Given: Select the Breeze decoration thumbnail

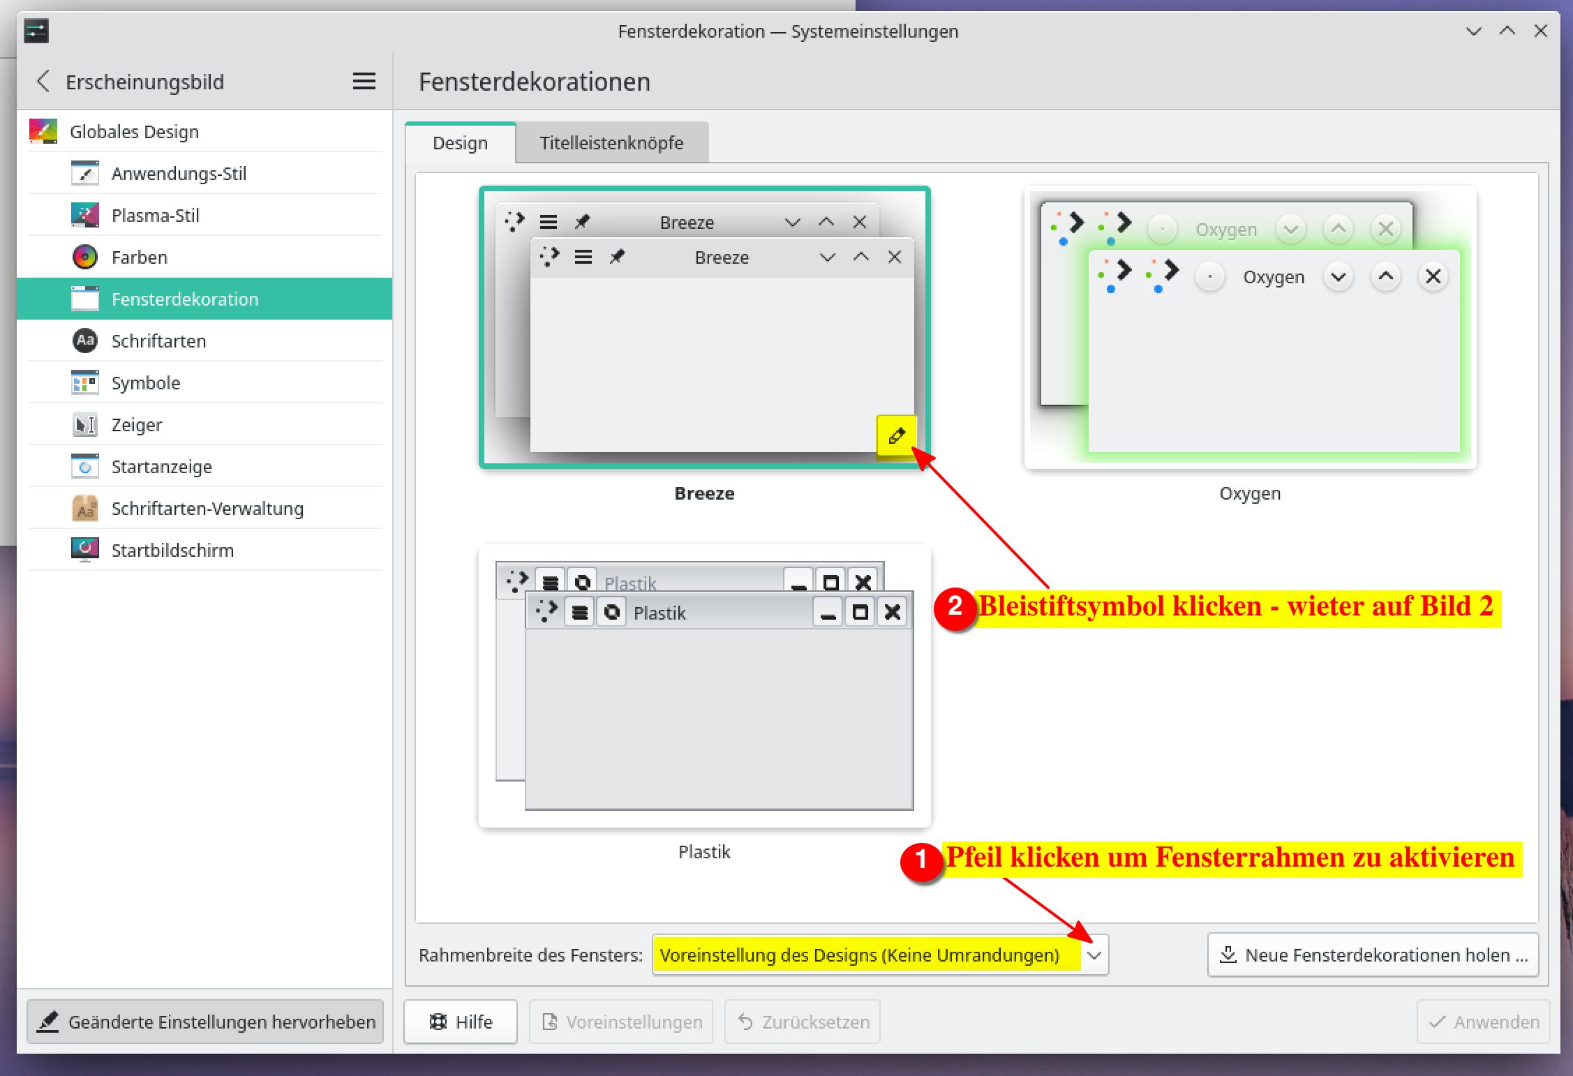Looking at the screenshot, I should pos(704,327).
